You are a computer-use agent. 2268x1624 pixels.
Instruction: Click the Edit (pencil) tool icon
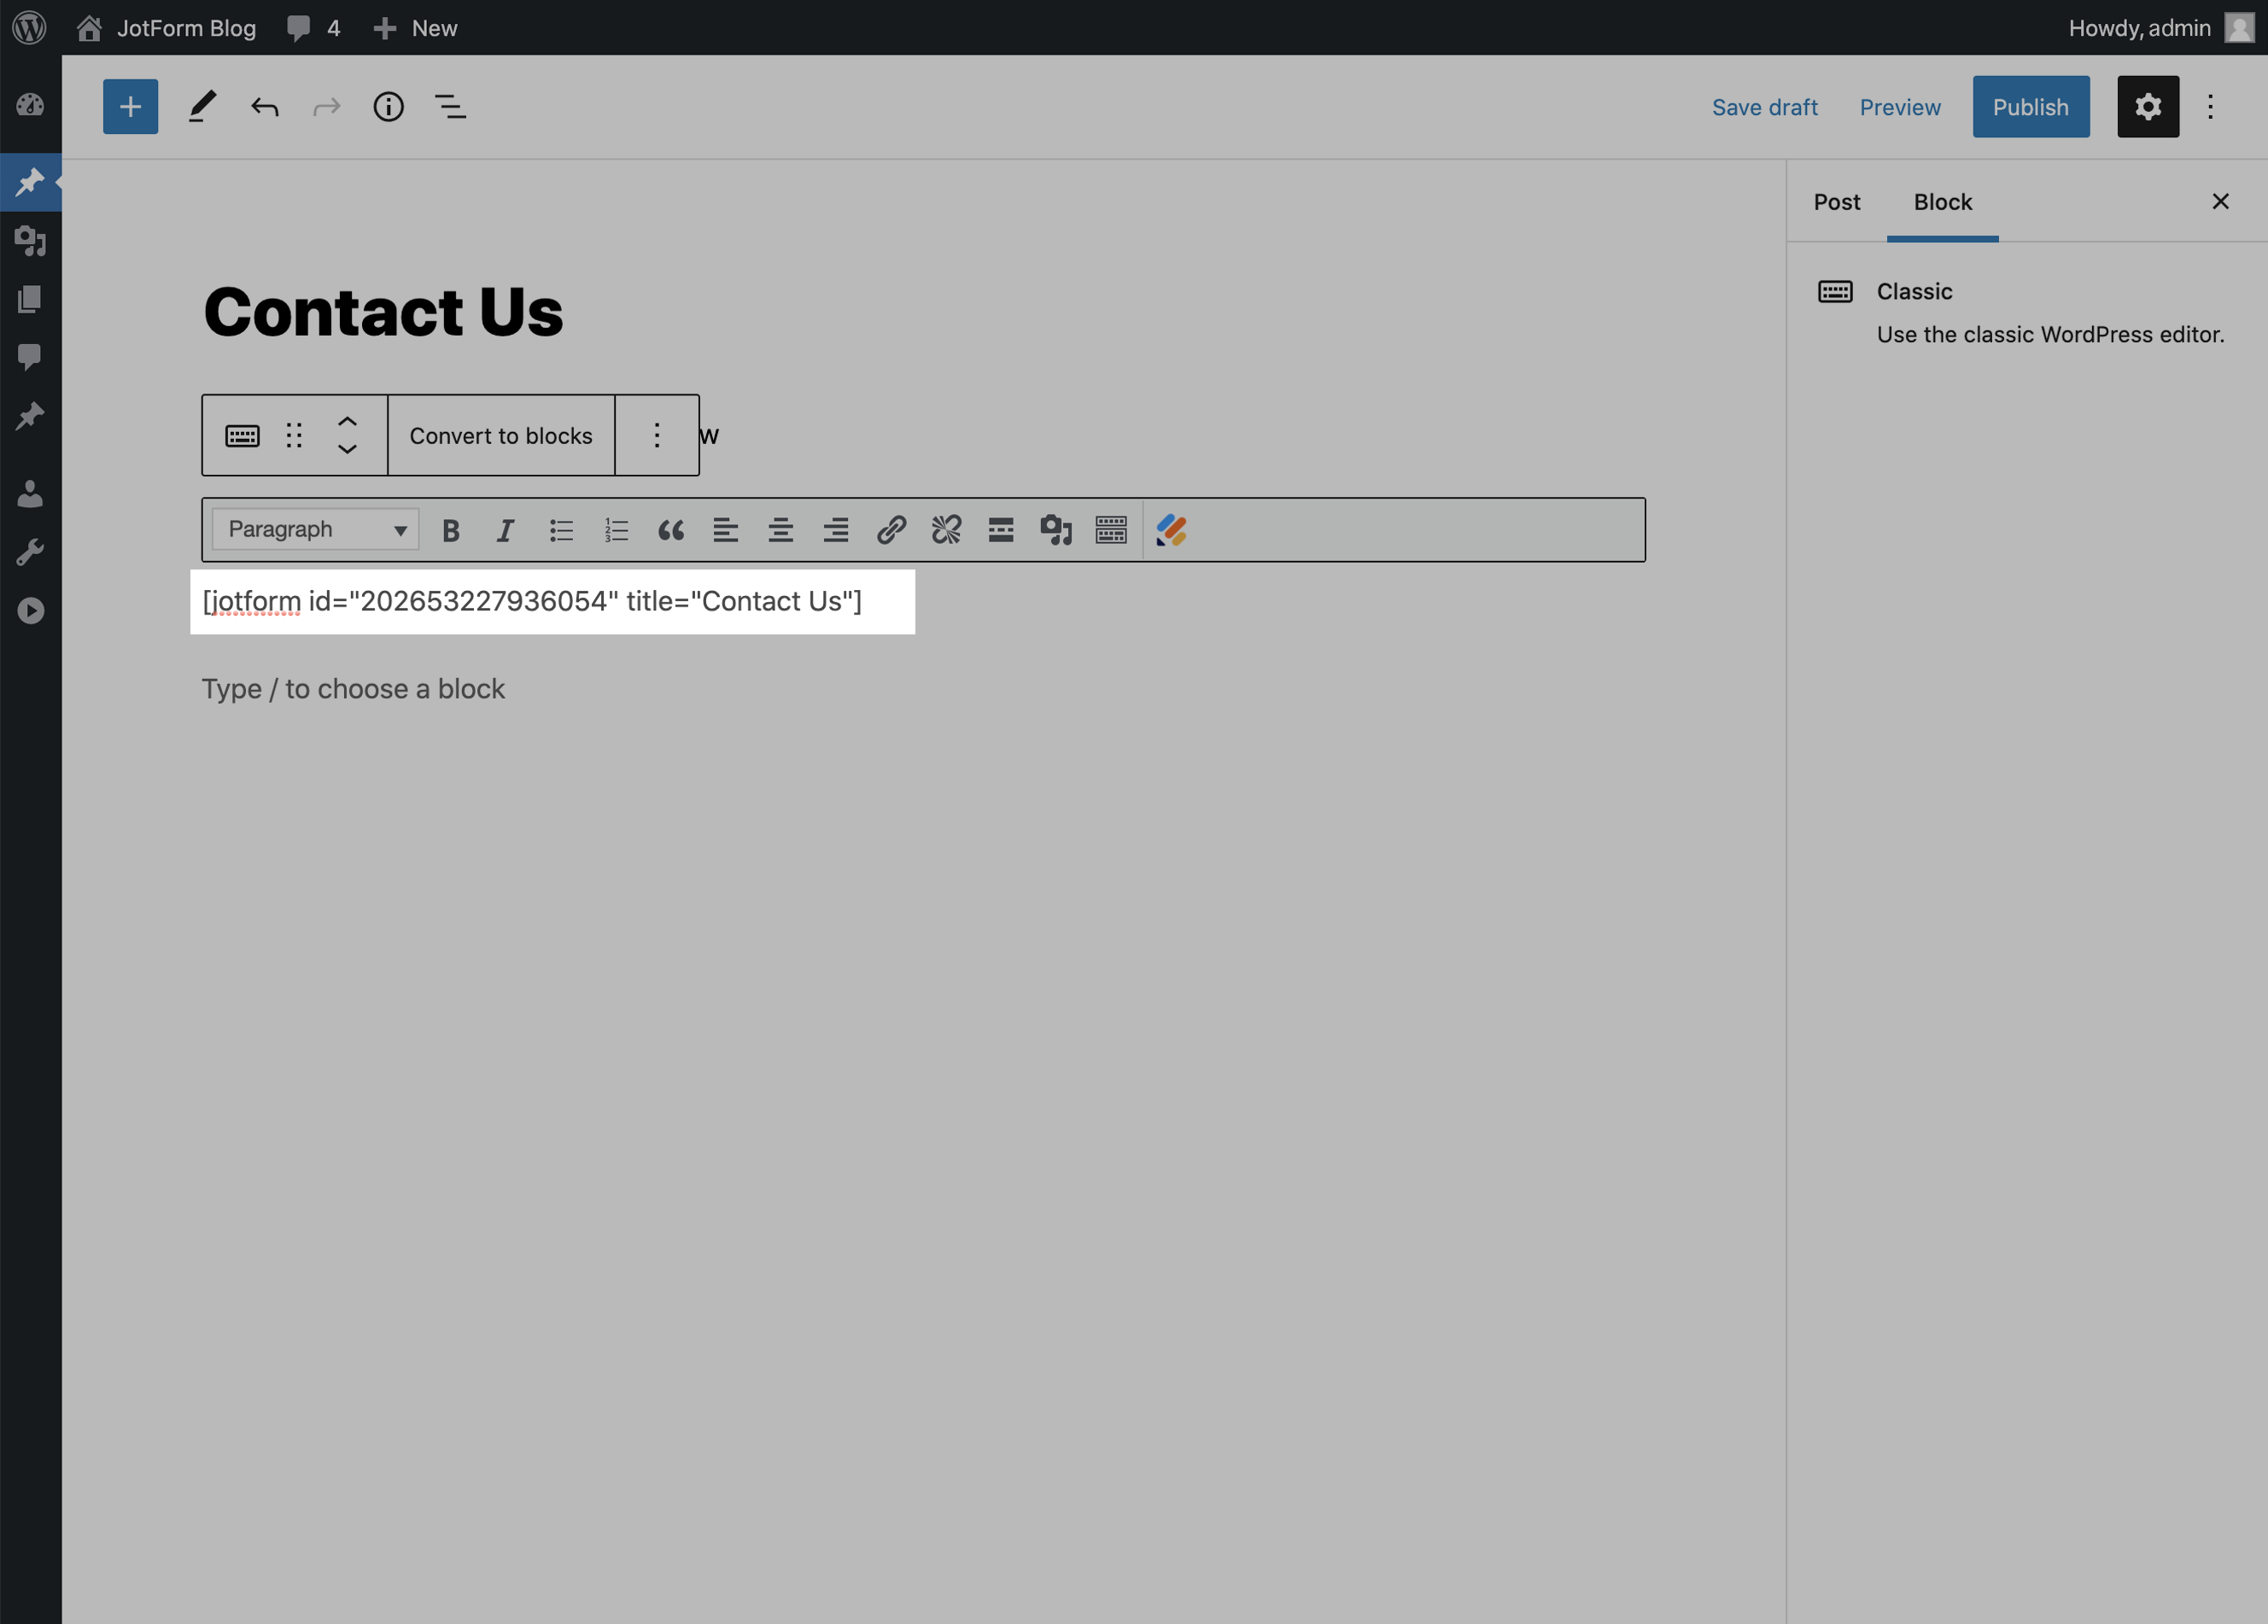(x=199, y=106)
